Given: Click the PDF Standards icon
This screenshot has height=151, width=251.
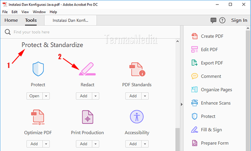Looking at the screenshot, I should point(137,69).
